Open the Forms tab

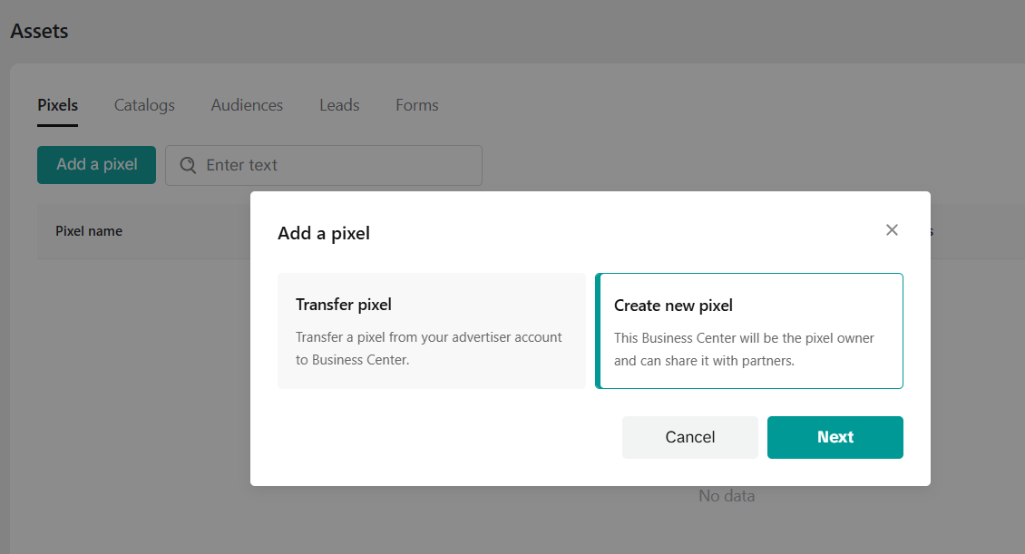[416, 105]
